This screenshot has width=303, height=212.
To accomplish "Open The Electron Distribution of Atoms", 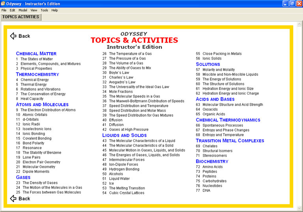I will point(46,110).
